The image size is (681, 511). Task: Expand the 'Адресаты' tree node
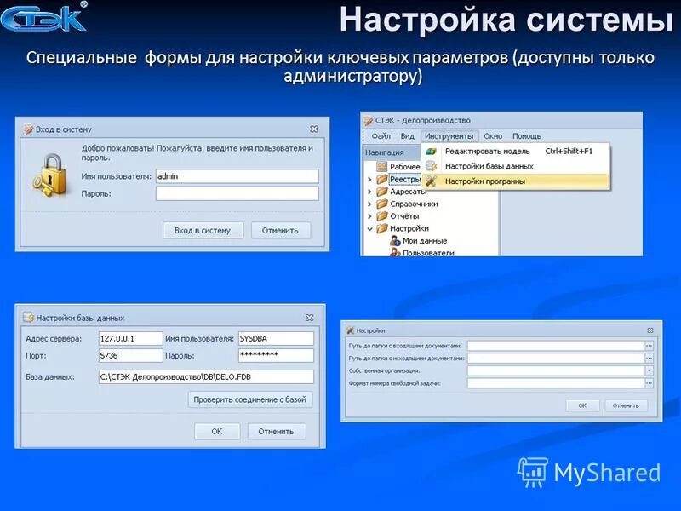pyautogui.click(x=370, y=191)
